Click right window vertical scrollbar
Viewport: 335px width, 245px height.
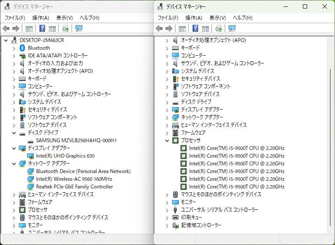tap(330, 147)
